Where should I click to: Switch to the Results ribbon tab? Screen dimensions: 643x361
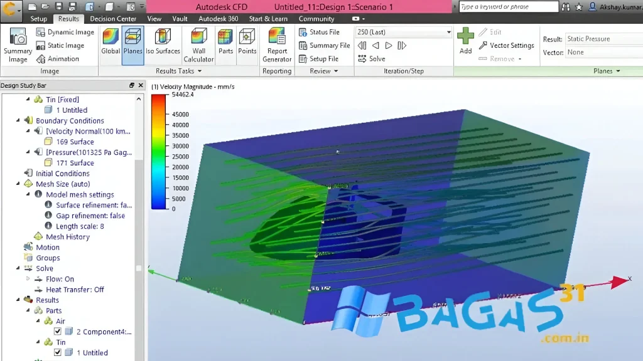(x=68, y=19)
